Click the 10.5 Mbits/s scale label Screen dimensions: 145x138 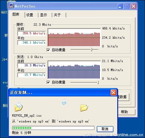click(112, 70)
